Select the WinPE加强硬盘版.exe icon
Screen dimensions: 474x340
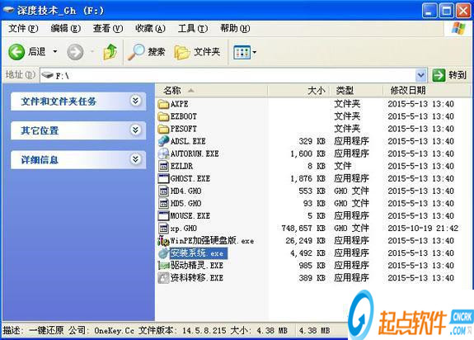pos(163,241)
